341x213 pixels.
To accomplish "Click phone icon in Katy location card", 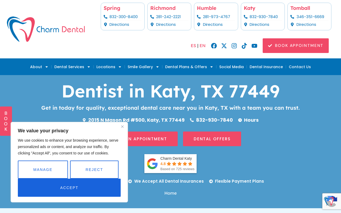I will tap(246, 17).
